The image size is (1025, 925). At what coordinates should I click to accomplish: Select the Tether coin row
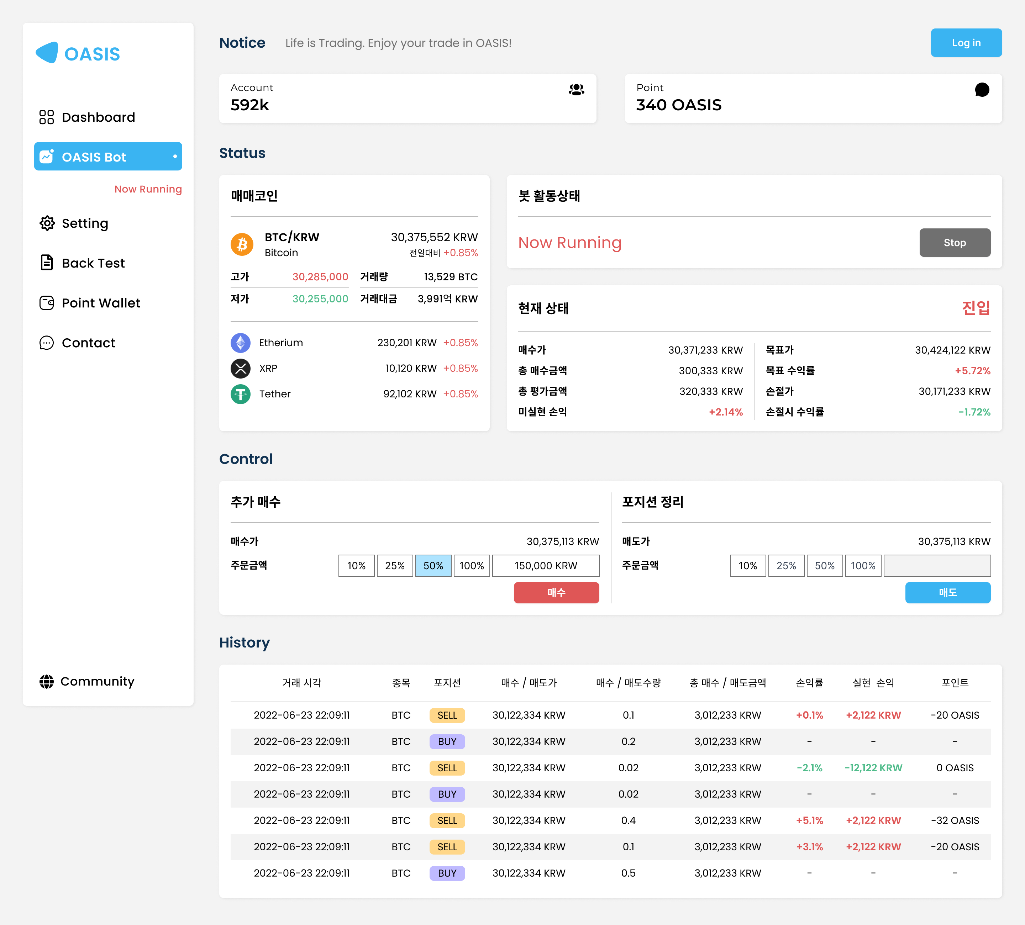(354, 394)
